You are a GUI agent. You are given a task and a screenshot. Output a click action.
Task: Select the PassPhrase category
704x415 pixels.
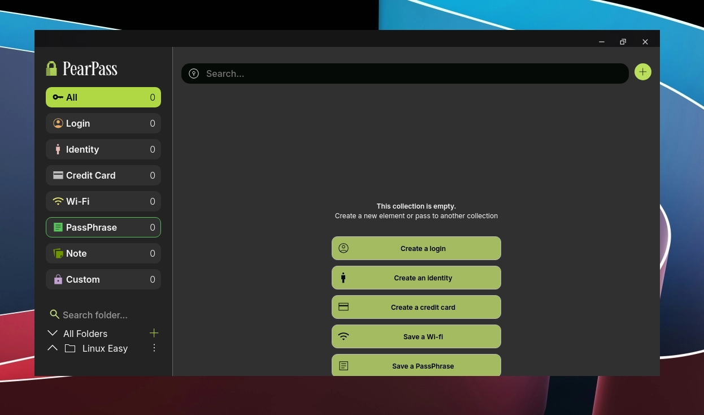[103, 227]
